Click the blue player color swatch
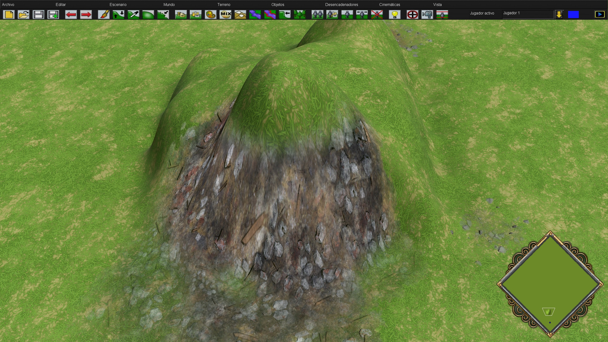The image size is (608, 342). pyautogui.click(x=573, y=15)
